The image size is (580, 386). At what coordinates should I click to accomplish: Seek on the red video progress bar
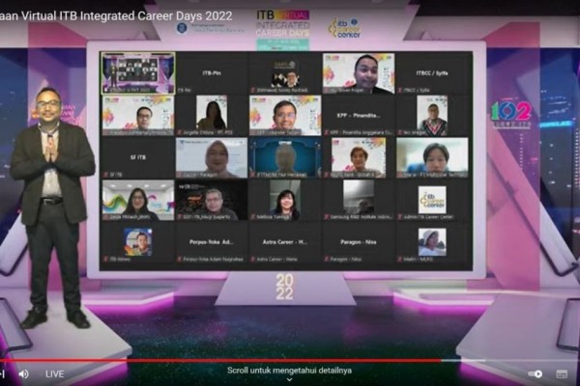tap(220, 360)
